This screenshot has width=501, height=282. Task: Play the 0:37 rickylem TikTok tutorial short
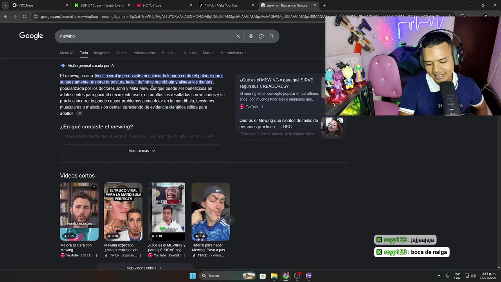pos(211,211)
